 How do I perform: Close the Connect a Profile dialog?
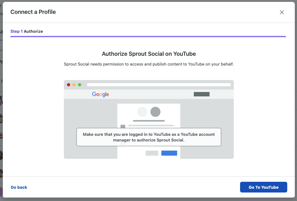point(282,12)
